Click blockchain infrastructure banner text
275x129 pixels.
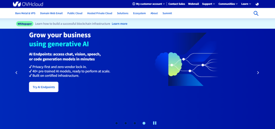tap(73, 24)
